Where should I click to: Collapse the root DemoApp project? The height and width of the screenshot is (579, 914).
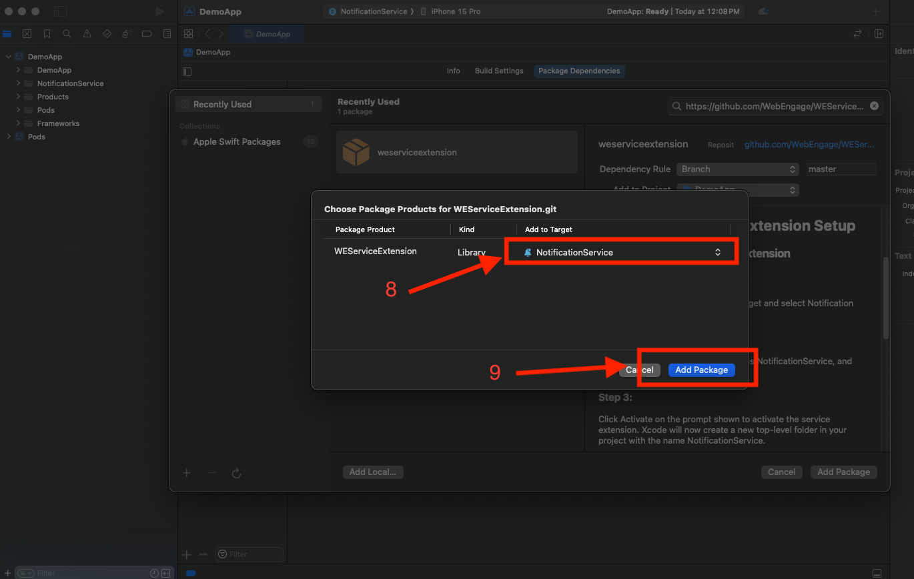point(8,57)
